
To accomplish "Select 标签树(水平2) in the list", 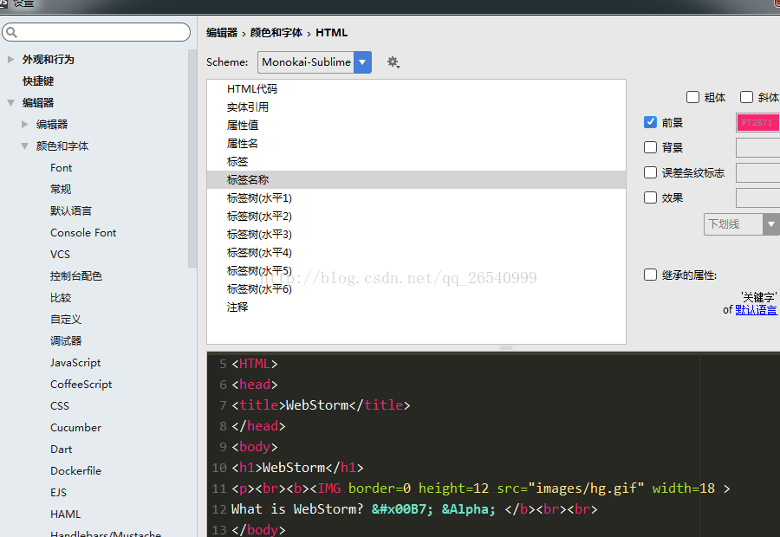I will 416,217.
